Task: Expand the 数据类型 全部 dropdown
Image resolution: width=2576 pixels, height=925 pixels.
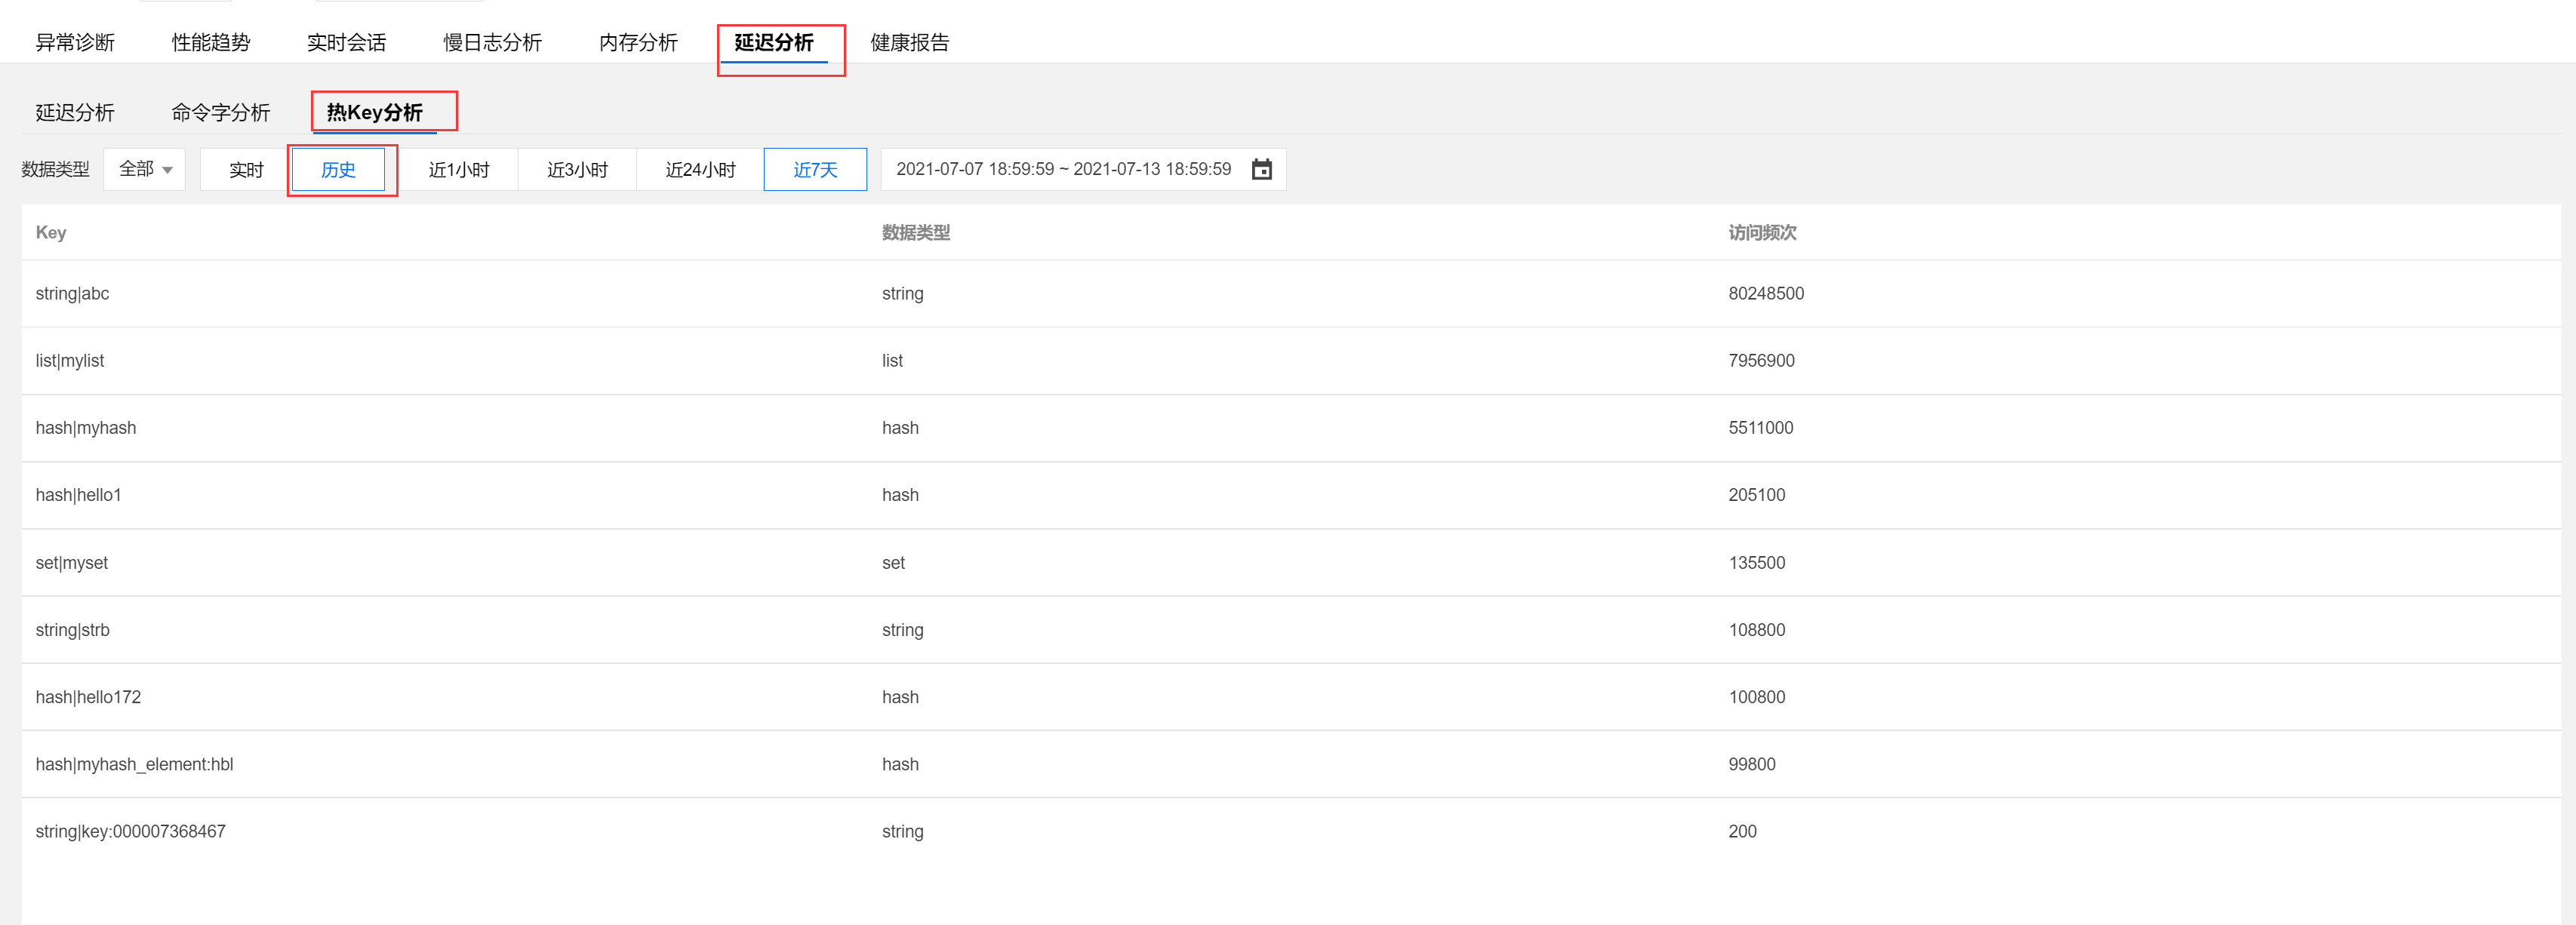Action: 145,169
